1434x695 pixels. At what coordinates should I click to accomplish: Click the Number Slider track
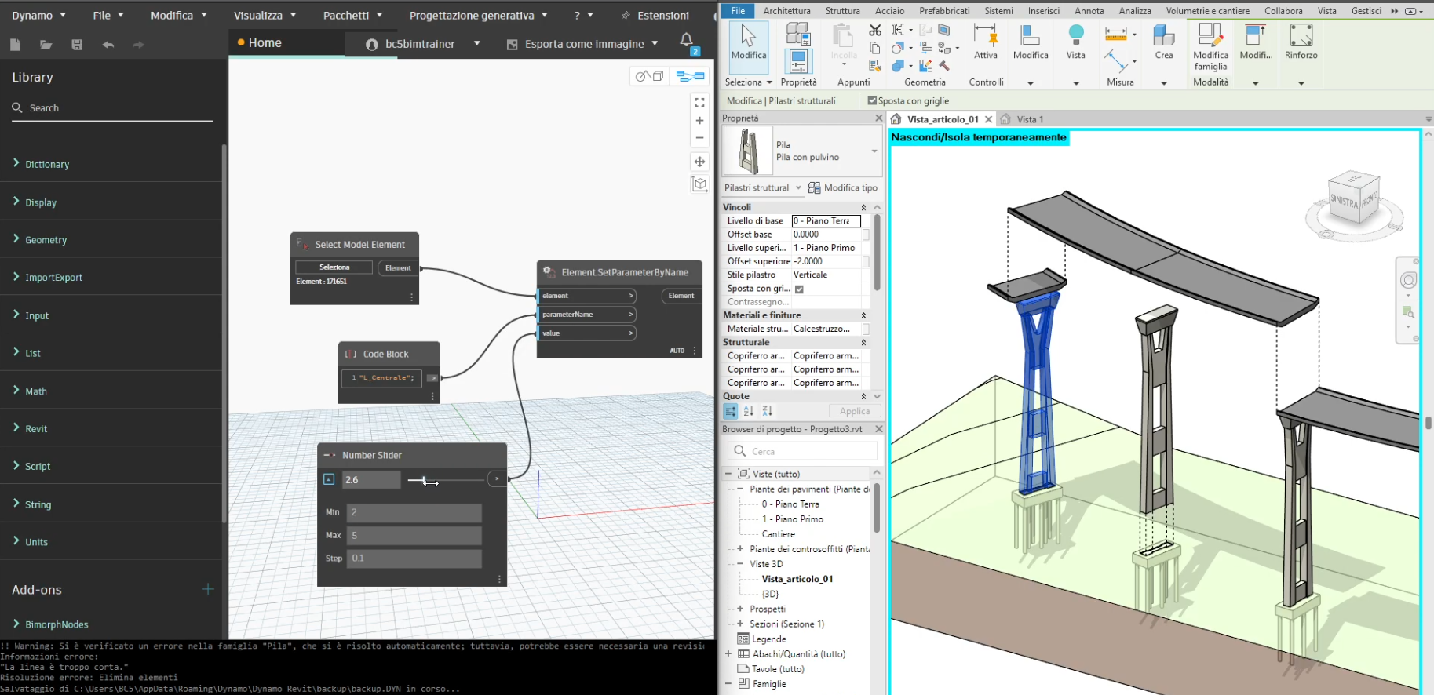coord(446,480)
